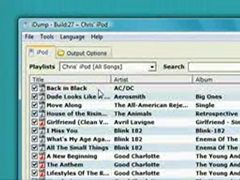Uncheck the All The Small Things checkbox
This screenshot has width=240, height=180.
tap(34, 148)
